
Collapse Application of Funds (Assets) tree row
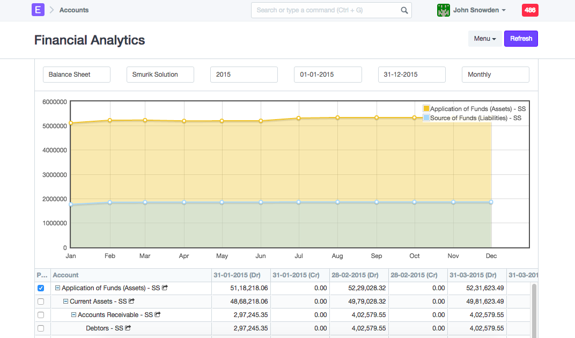coord(58,288)
